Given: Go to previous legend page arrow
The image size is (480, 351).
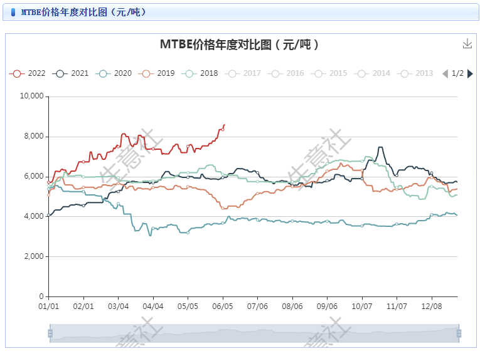Looking at the screenshot, I should click(x=445, y=74).
